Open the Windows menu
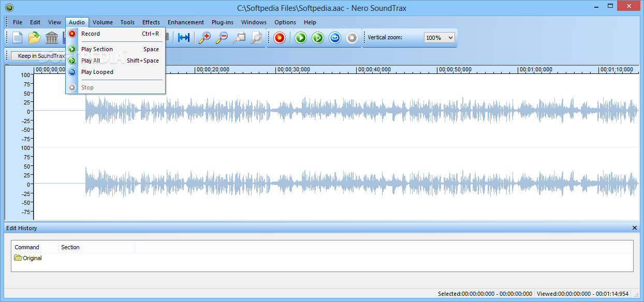The width and height of the screenshot is (644, 302). tap(254, 22)
